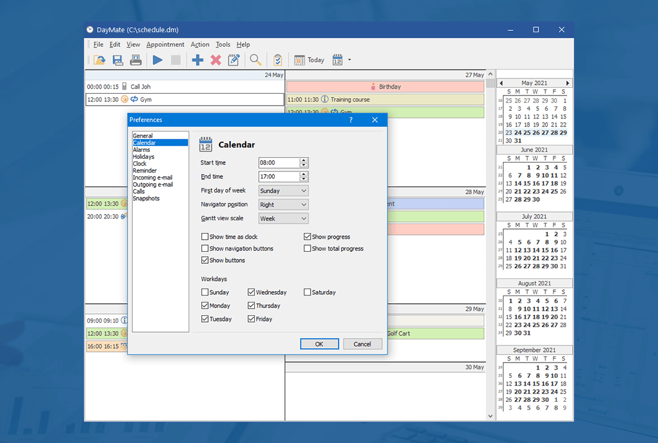Cancel the Preferences dialog
The image size is (658, 443).
[363, 344]
